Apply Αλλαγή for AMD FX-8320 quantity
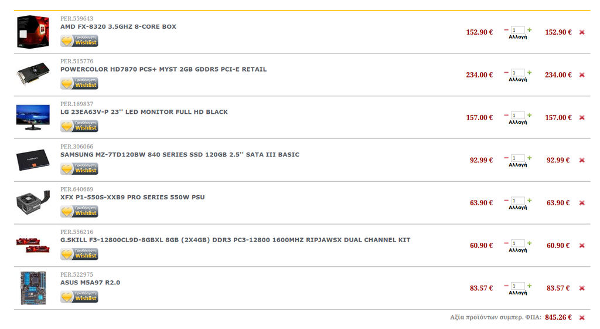600x329 pixels. click(x=518, y=37)
